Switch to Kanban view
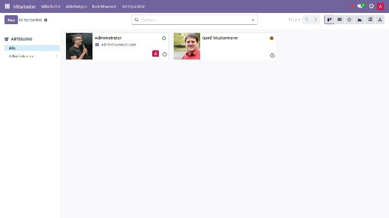Screen dimensions: 389x218 coord(329,20)
